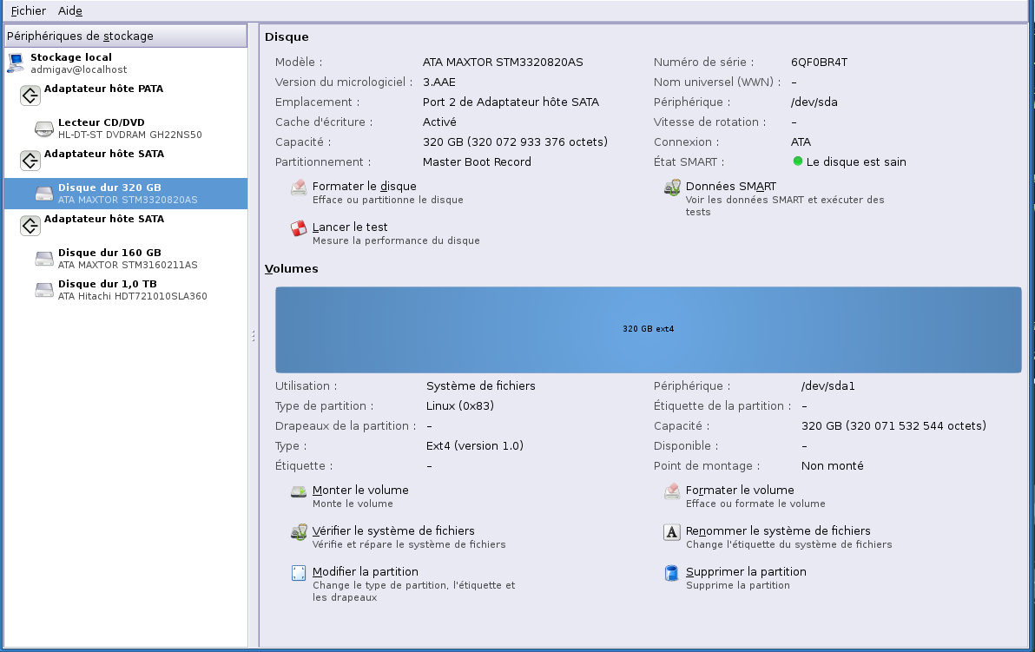Click the Renommer le système de fichiers icon
Viewport: 1035px width, 652px height.
pyautogui.click(x=671, y=532)
